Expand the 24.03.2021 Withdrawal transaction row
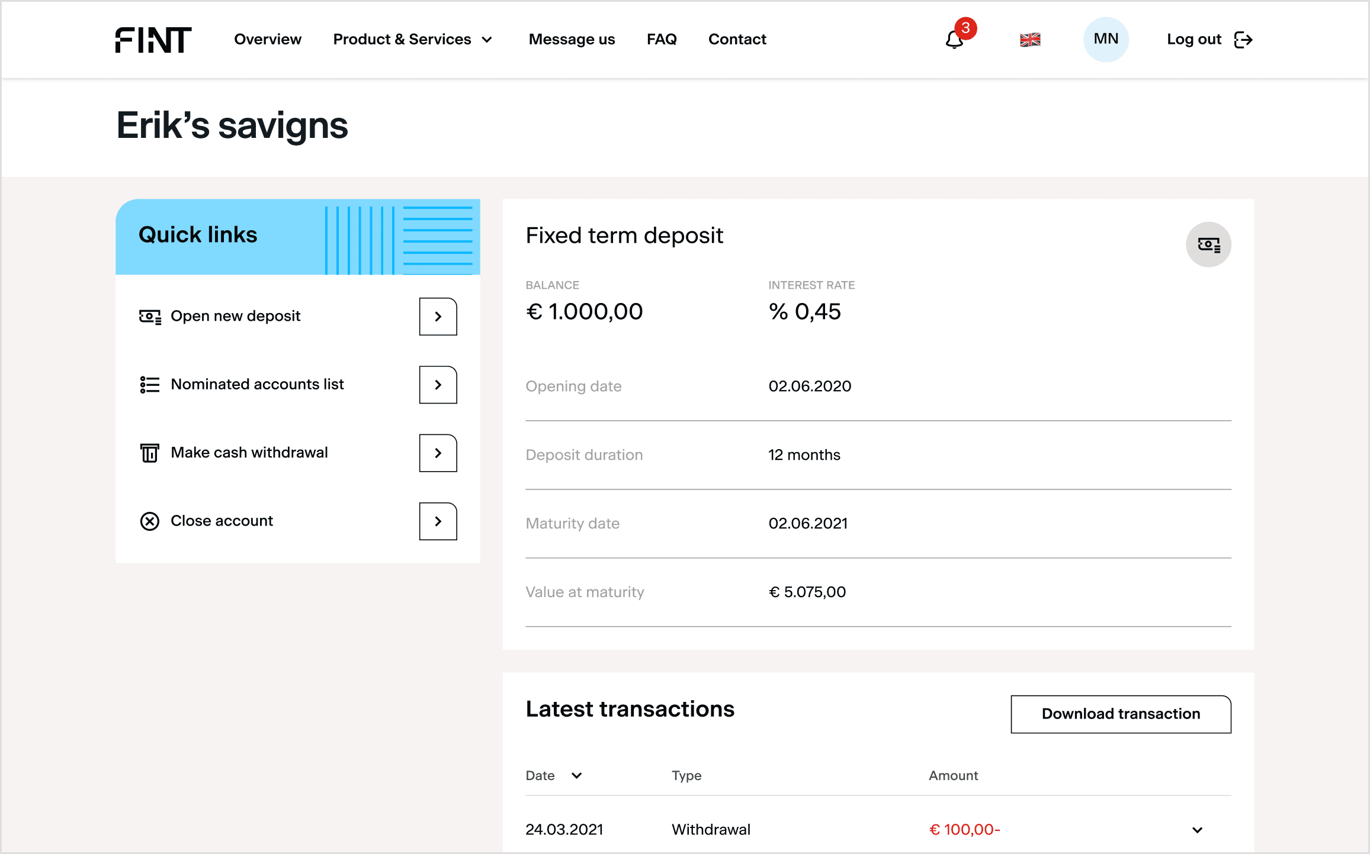 [1197, 830]
